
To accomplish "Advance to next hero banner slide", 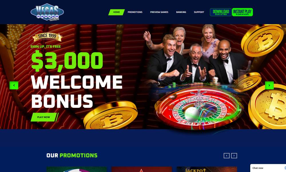I will point(269,85).
